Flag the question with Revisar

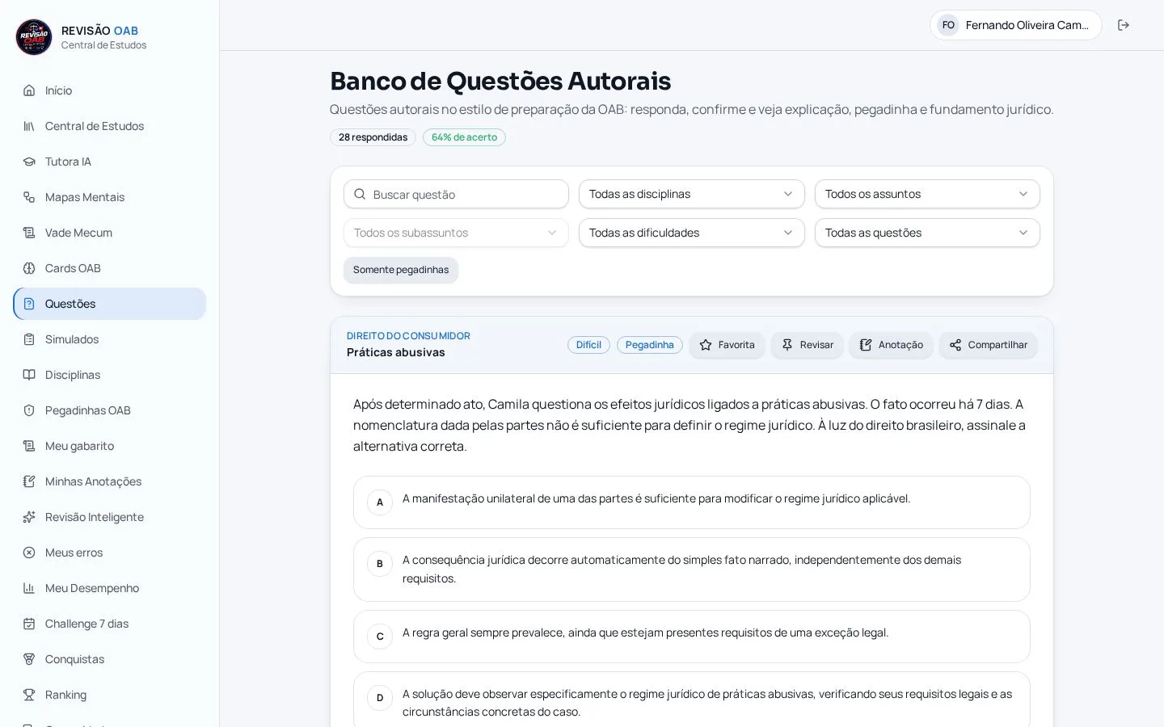[x=807, y=345]
